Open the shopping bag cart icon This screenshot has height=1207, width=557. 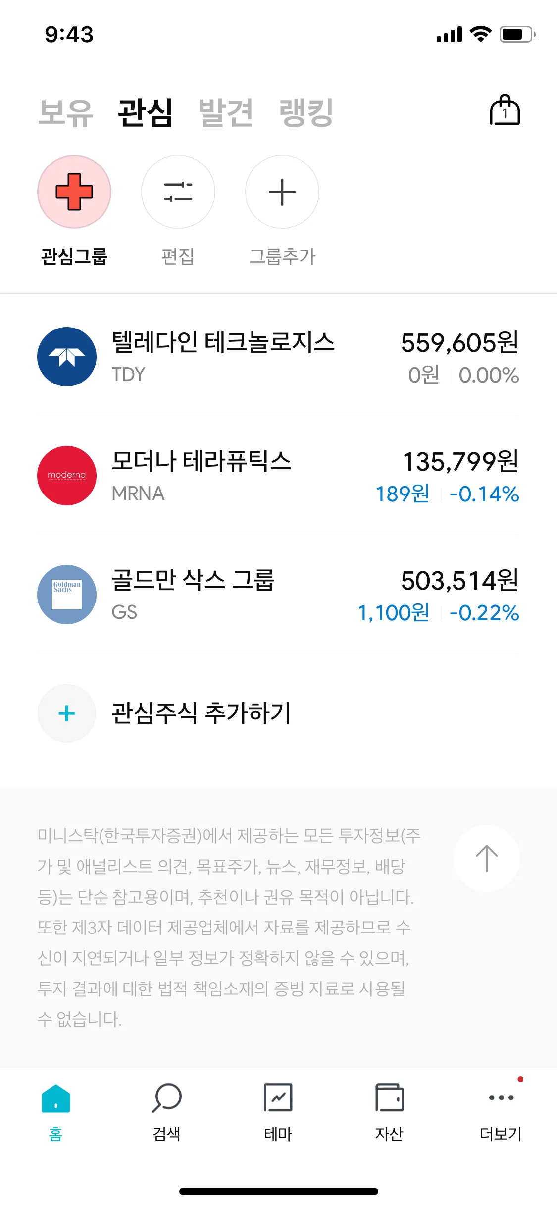[505, 110]
